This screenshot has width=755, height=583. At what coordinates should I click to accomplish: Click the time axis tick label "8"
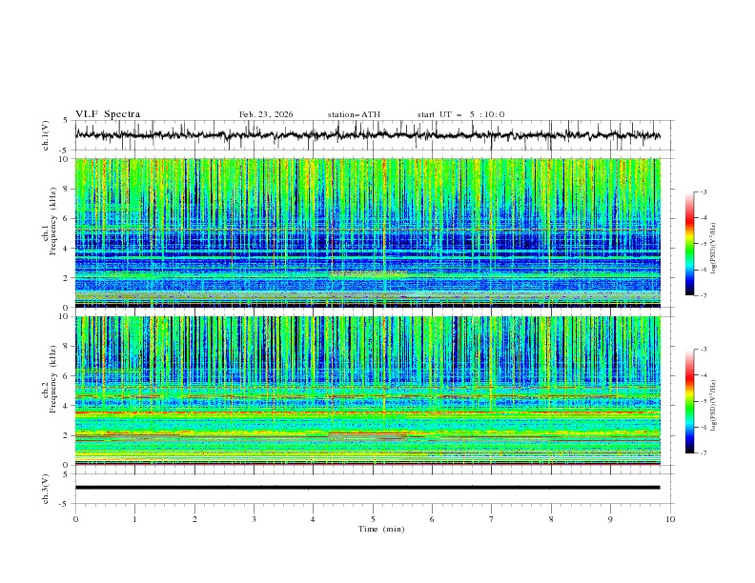[x=551, y=519]
